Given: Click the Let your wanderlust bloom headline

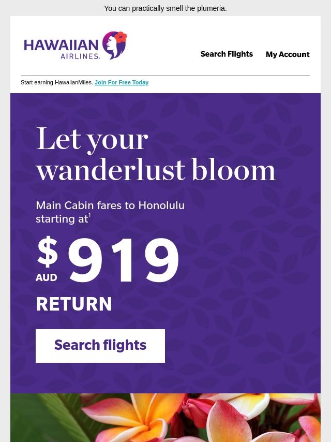Looking at the screenshot, I should 156,154.
